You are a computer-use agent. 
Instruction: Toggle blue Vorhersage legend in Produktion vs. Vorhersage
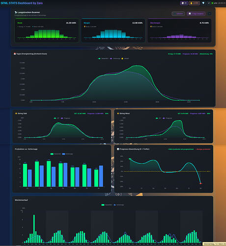click(x=67, y=154)
